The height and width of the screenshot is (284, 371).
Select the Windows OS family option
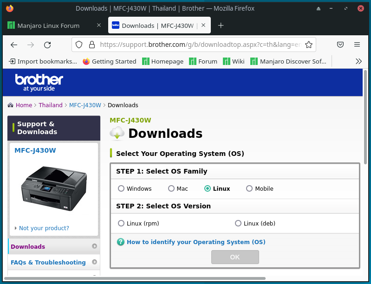[121, 188]
